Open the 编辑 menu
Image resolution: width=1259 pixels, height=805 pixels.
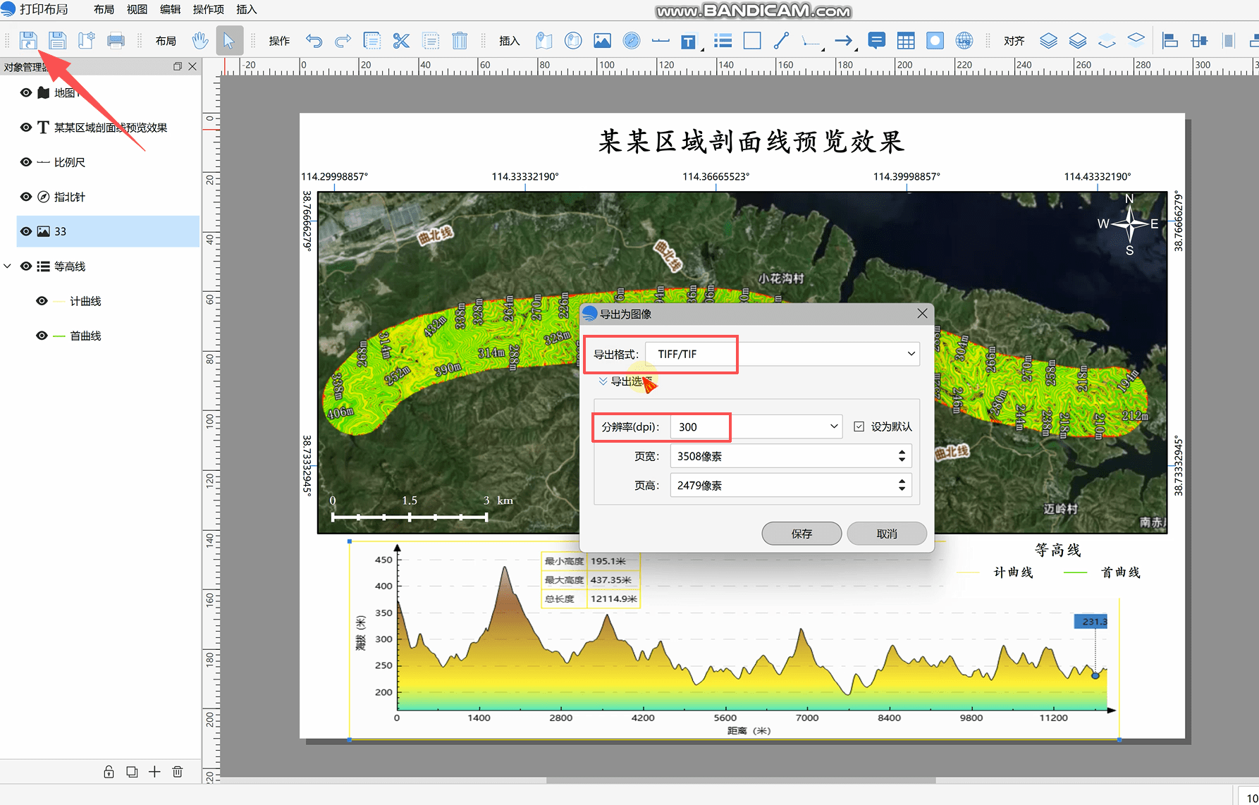tap(170, 9)
